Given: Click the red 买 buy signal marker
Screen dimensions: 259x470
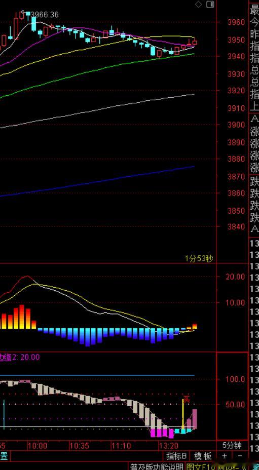Looking at the screenshot, I should pos(187,400).
